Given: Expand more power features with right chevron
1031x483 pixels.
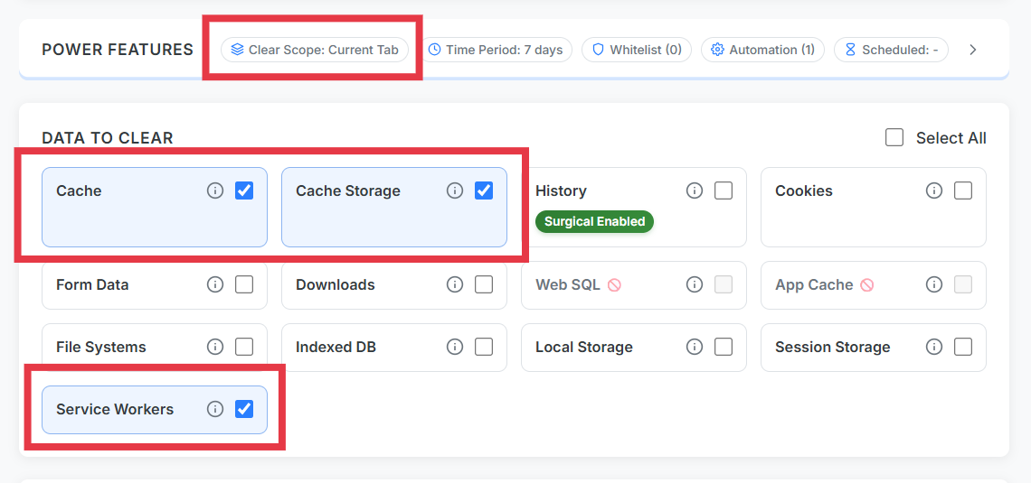Looking at the screenshot, I should point(974,50).
